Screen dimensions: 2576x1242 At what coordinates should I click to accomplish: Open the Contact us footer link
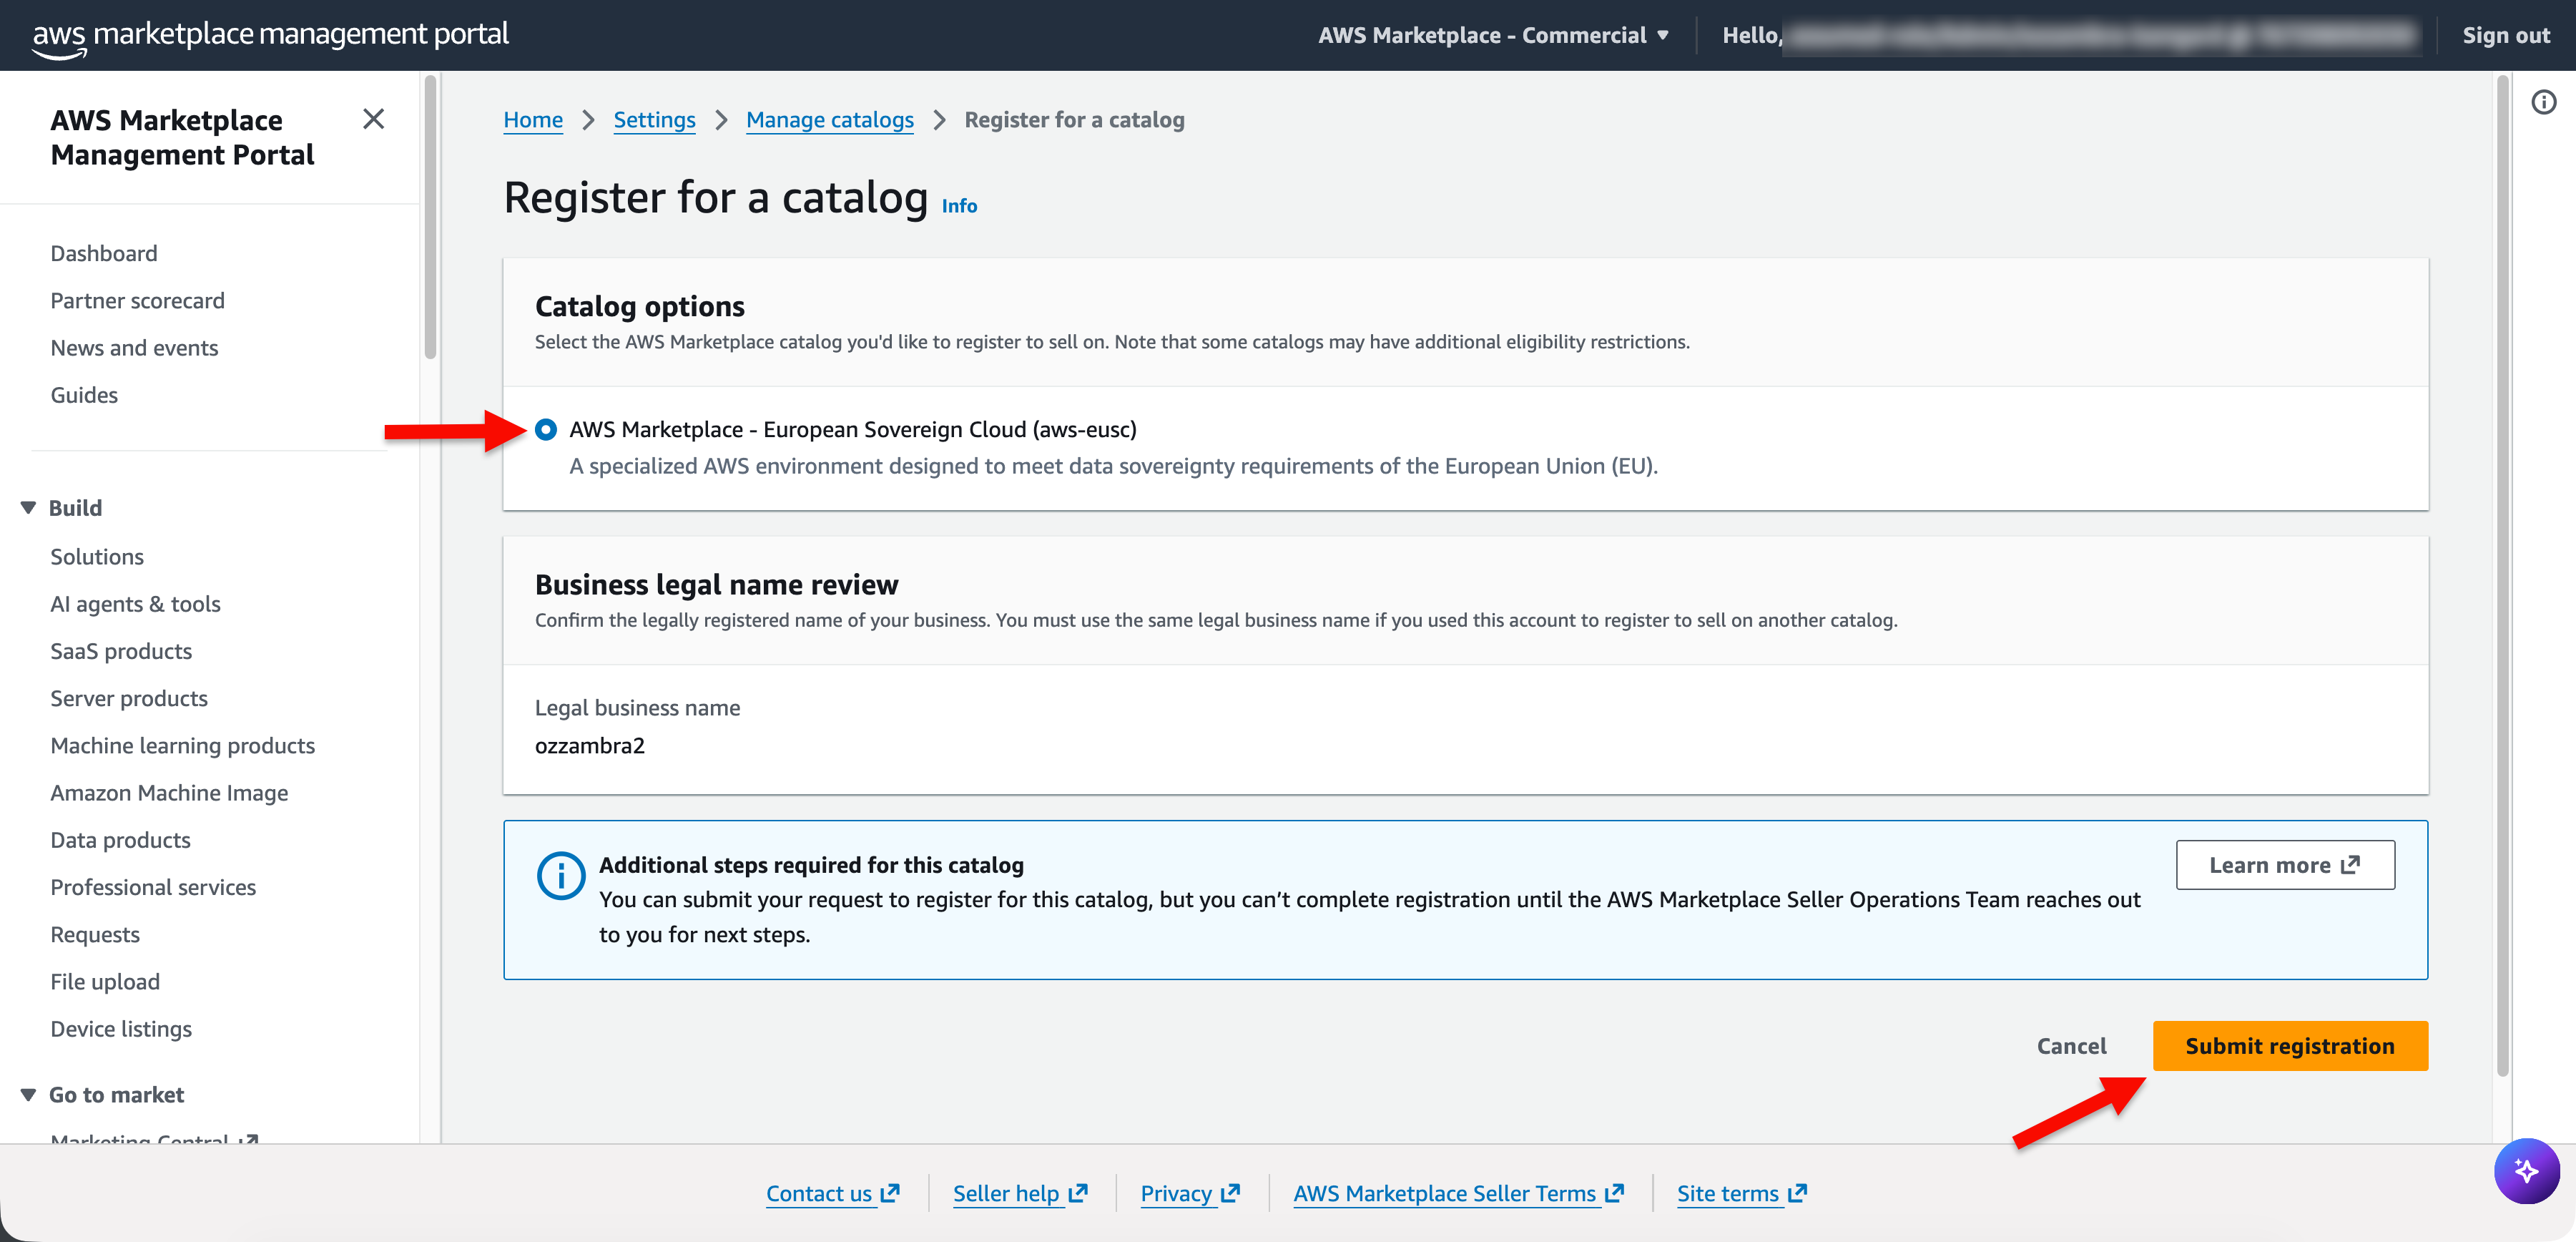(x=833, y=1193)
